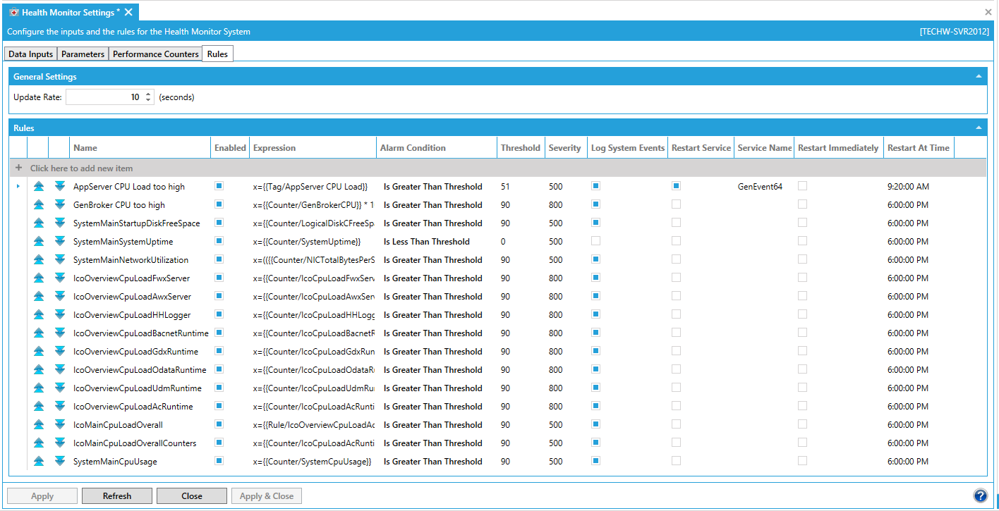This screenshot has width=999, height=511.
Task: Switch to the Performance Counters tab
Action: (x=156, y=54)
